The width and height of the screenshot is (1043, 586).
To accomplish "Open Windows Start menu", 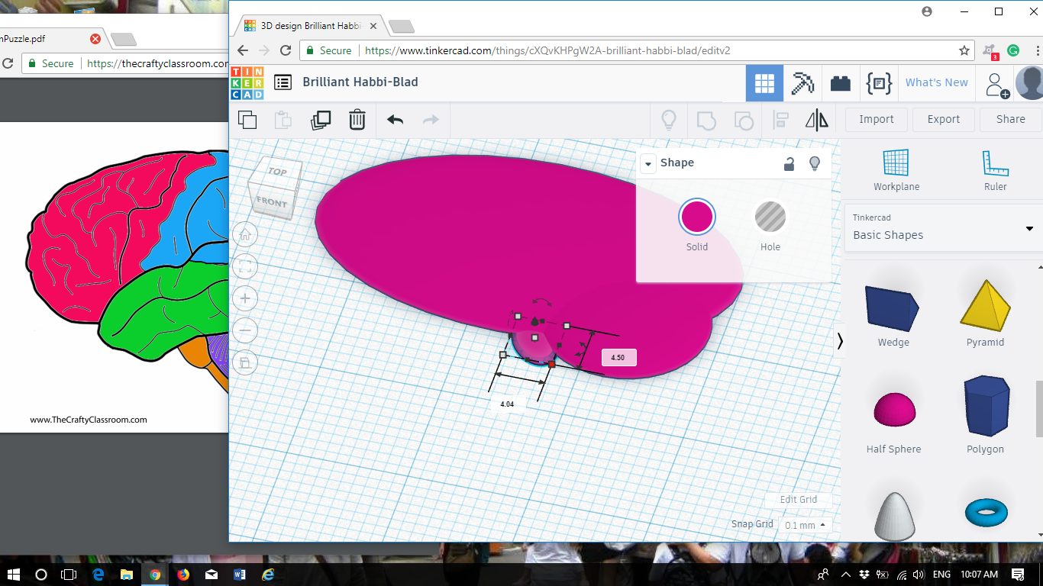I will coord(14,574).
